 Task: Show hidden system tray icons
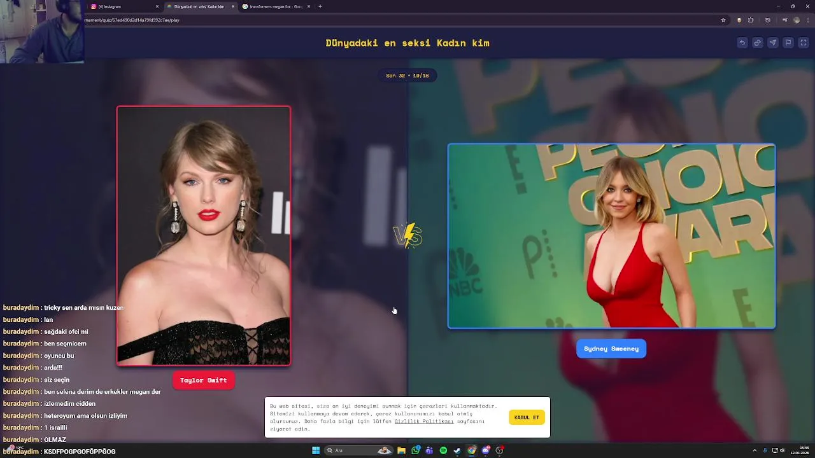pos(755,450)
